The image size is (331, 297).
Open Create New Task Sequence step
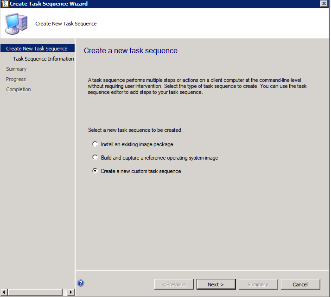click(x=38, y=49)
